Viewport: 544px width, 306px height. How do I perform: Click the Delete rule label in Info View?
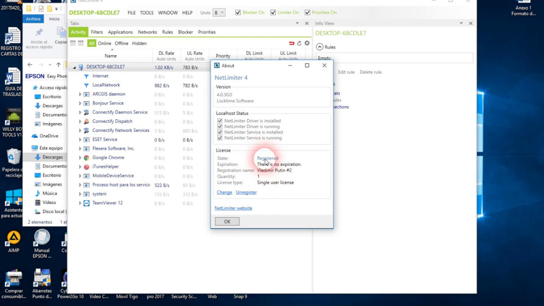coord(371,72)
